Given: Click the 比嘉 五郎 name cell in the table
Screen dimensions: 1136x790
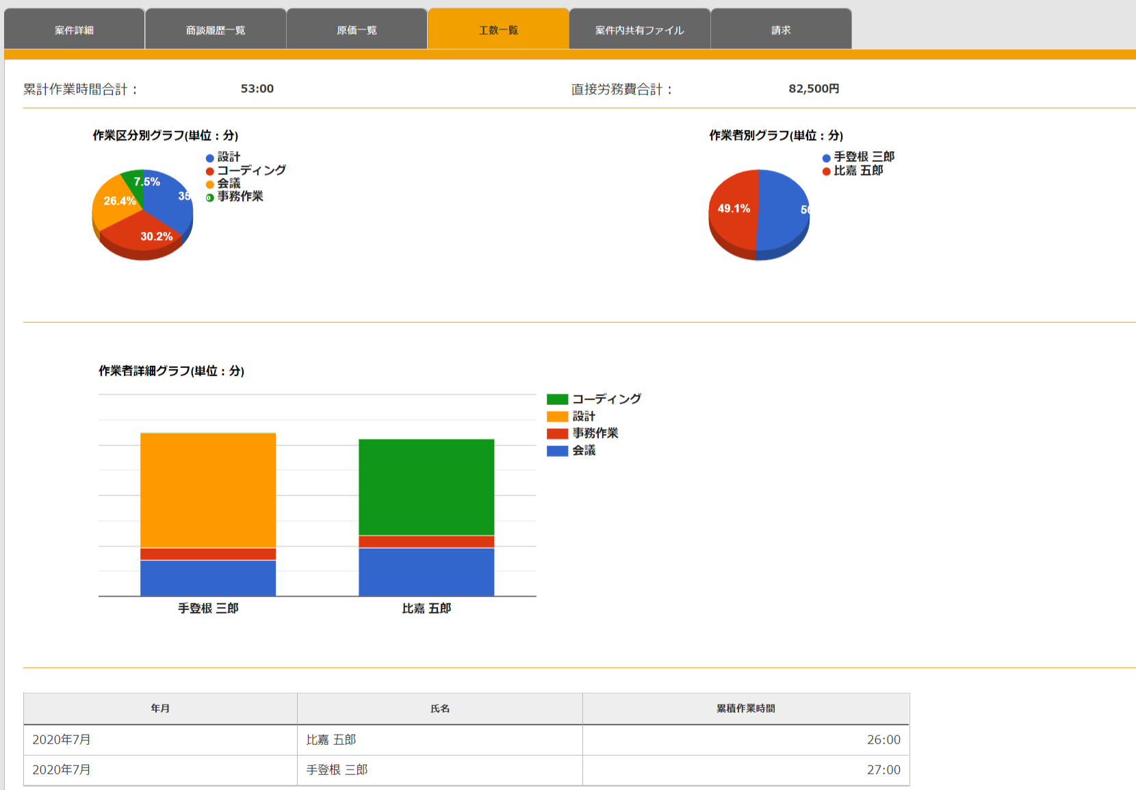Looking at the screenshot, I should [x=440, y=740].
